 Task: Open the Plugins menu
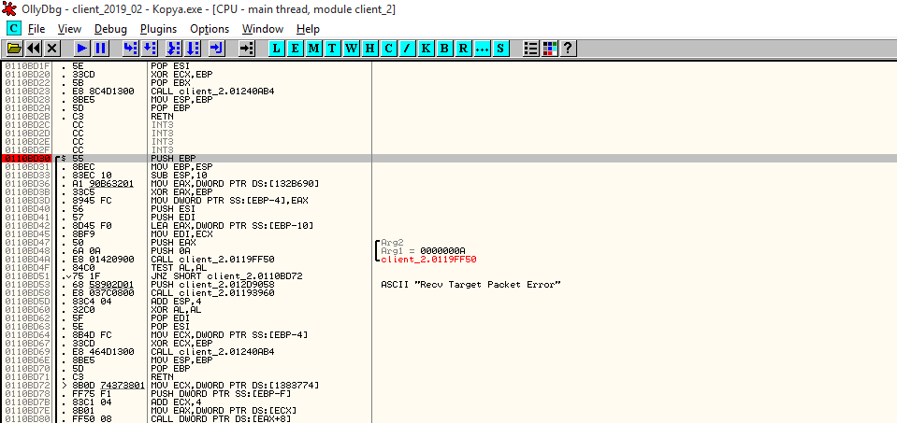[158, 29]
